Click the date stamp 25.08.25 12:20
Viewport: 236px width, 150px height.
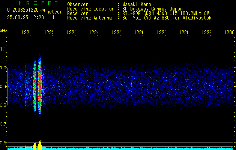pos(26,18)
